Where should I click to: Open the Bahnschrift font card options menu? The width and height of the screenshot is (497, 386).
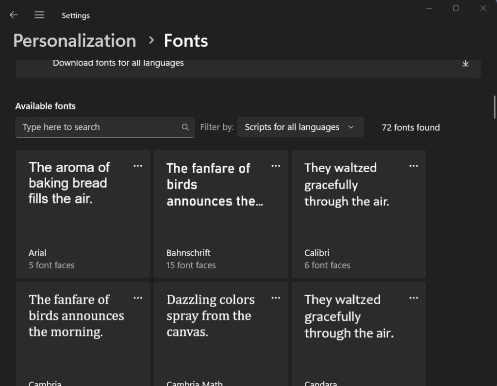276,166
